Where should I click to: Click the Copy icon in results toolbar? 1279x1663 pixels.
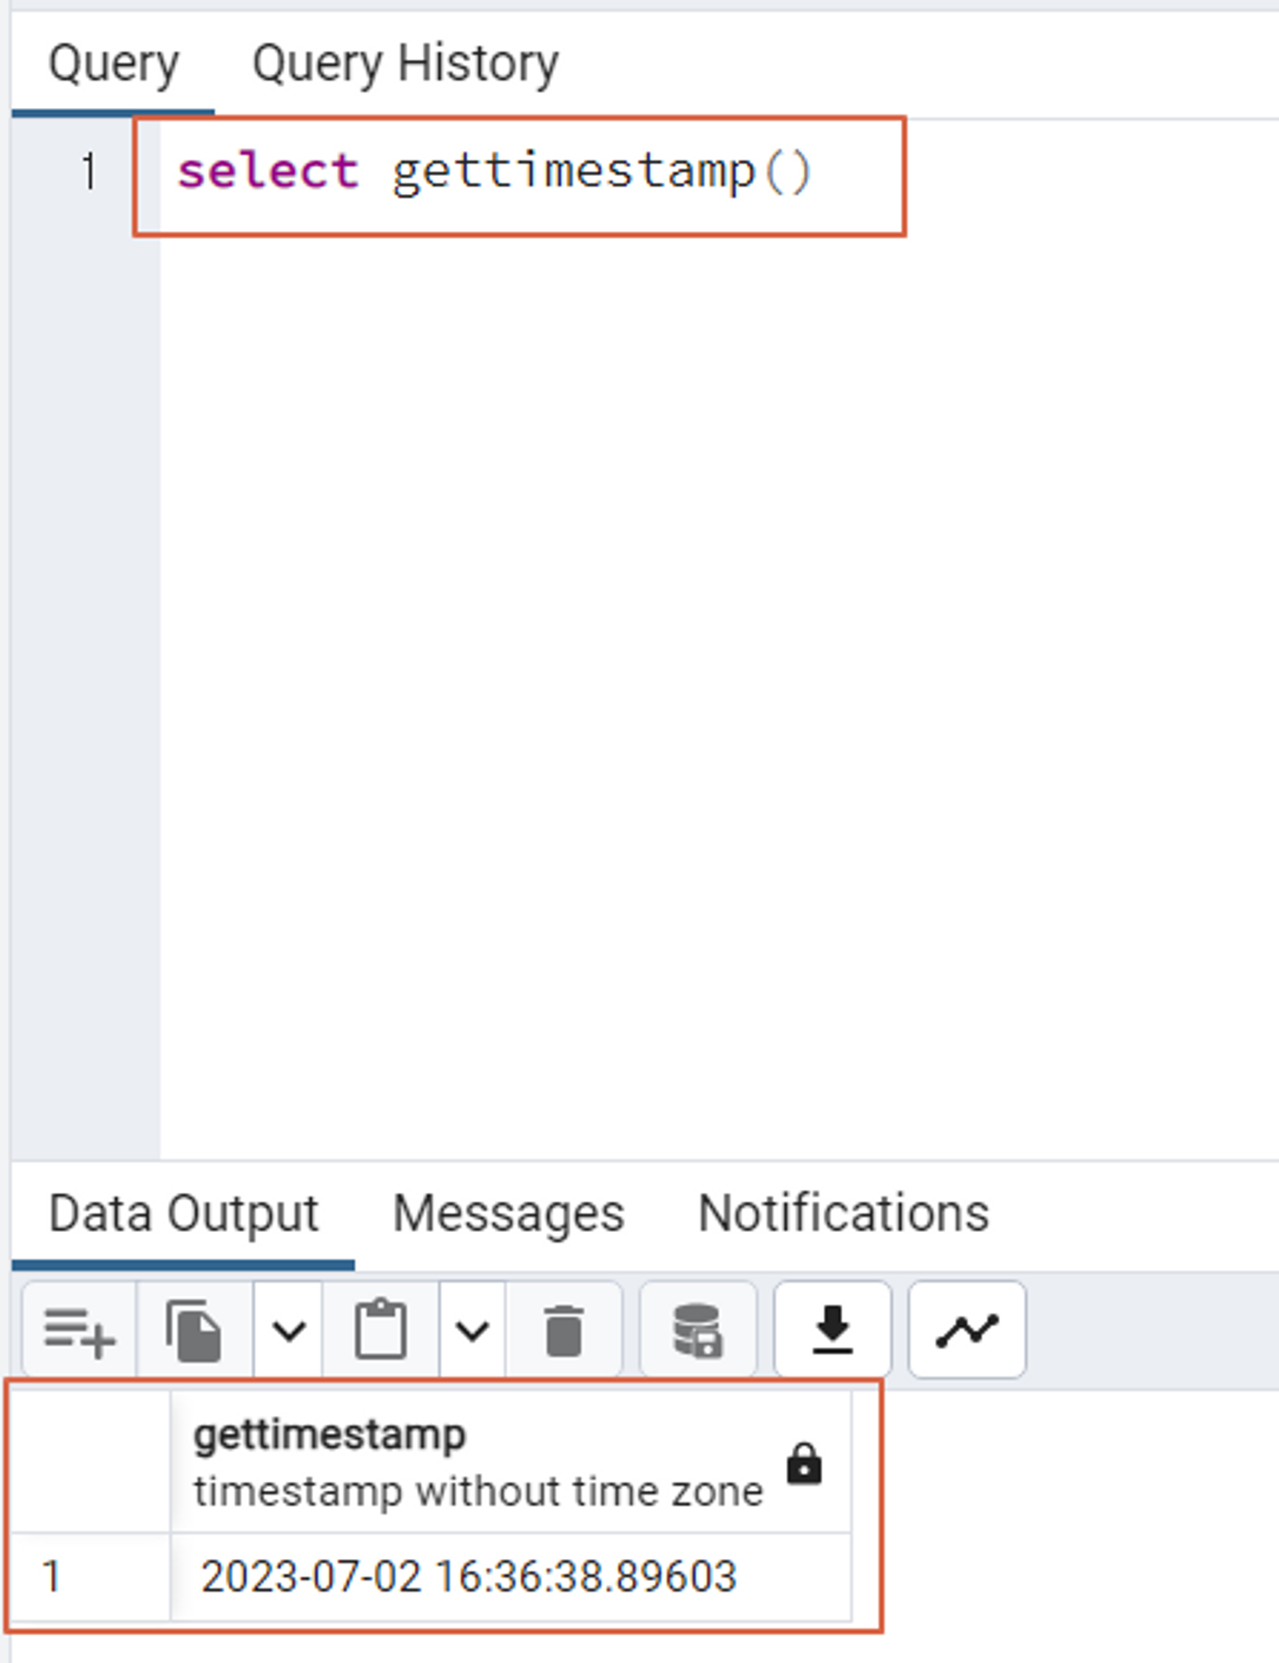pos(194,1331)
